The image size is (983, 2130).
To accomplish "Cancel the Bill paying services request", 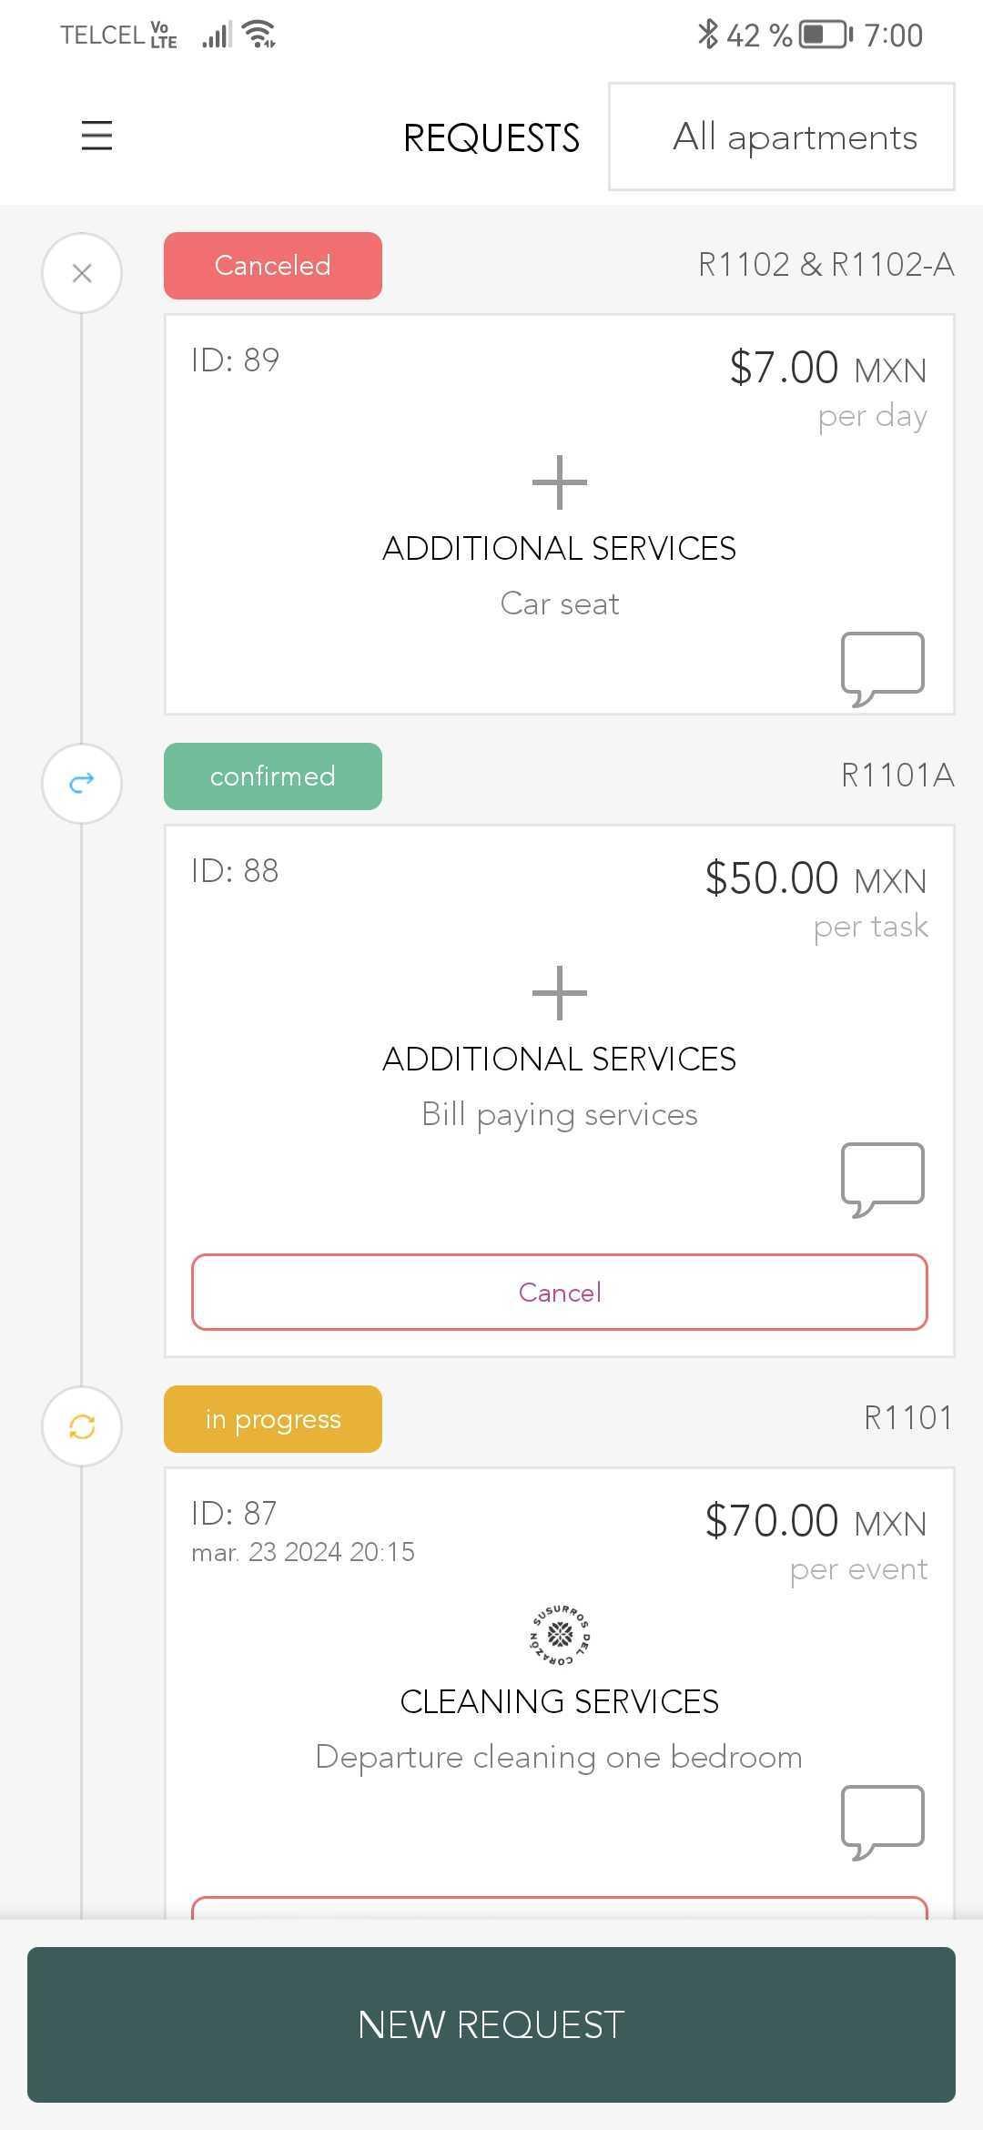I will [559, 1292].
